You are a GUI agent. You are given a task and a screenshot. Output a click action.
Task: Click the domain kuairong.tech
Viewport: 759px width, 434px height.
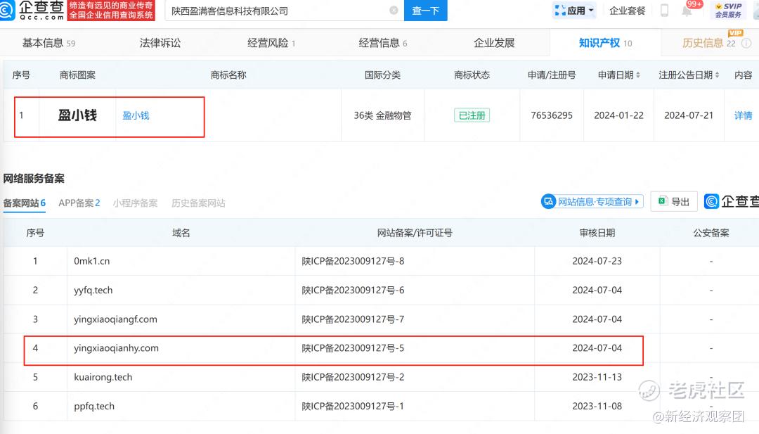coord(103,377)
